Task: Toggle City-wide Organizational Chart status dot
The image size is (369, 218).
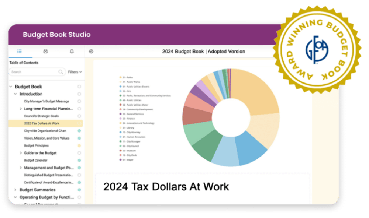Action: point(79,131)
